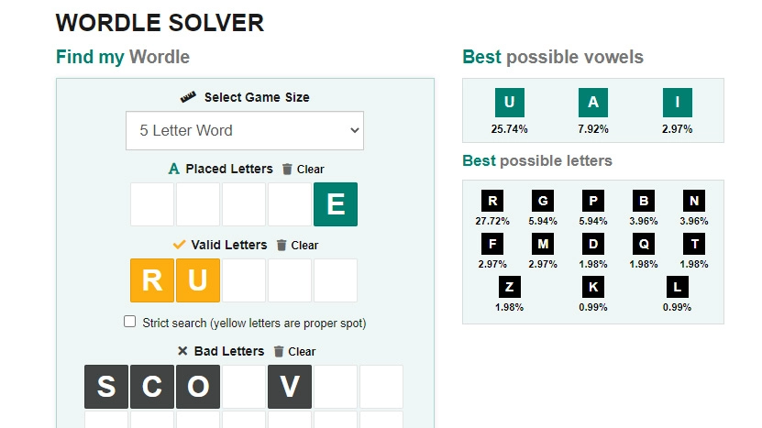The width and height of the screenshot is (762, 428).
Task: Select the I vowel tile
Action: pyautogui.click(x=677, y=103)
